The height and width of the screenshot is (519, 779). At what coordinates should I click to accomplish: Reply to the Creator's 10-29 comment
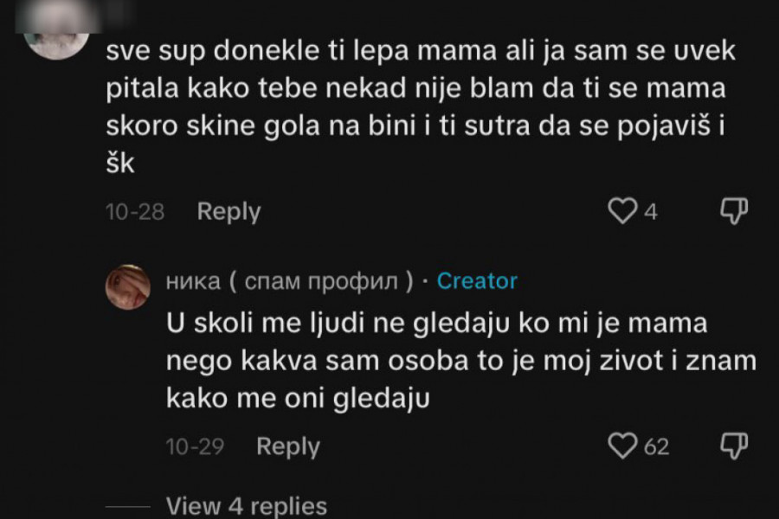[288, 446]
